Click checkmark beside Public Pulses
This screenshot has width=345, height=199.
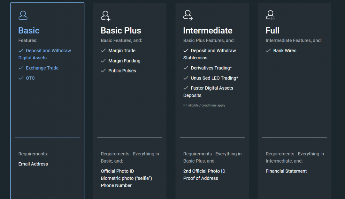point(103,71)
